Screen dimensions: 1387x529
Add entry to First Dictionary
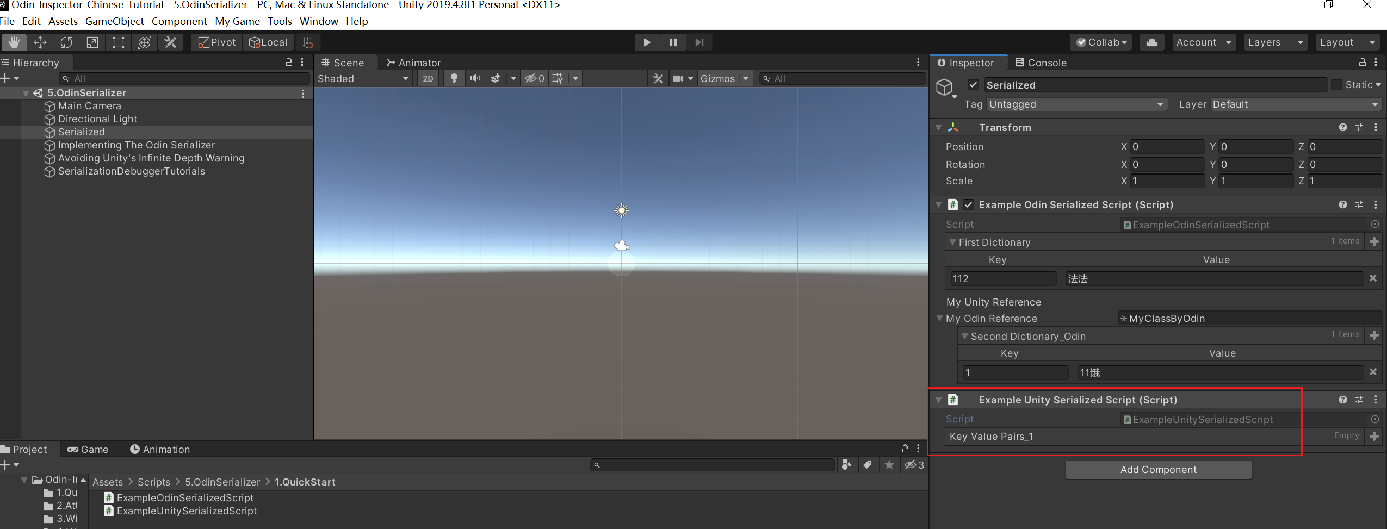click(x=1374, y=241)
